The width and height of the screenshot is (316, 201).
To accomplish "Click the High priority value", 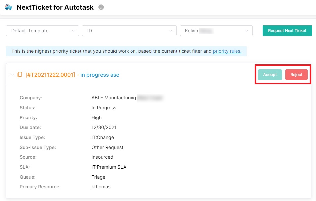I will (x=96, y=117).
